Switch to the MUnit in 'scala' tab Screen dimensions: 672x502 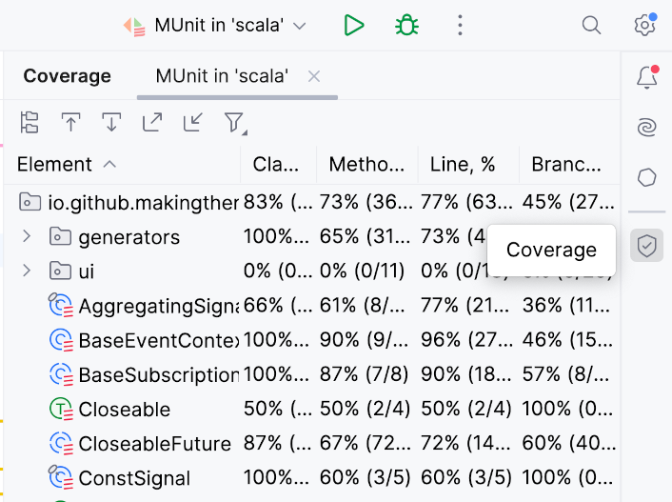tap(222, 76)
